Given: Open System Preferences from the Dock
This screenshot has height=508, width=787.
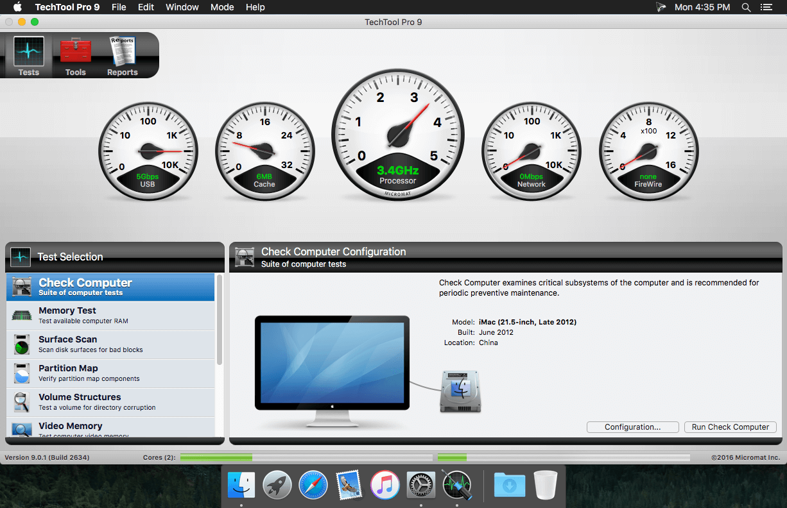Looking at the screenshot, I should pos(421,485).
